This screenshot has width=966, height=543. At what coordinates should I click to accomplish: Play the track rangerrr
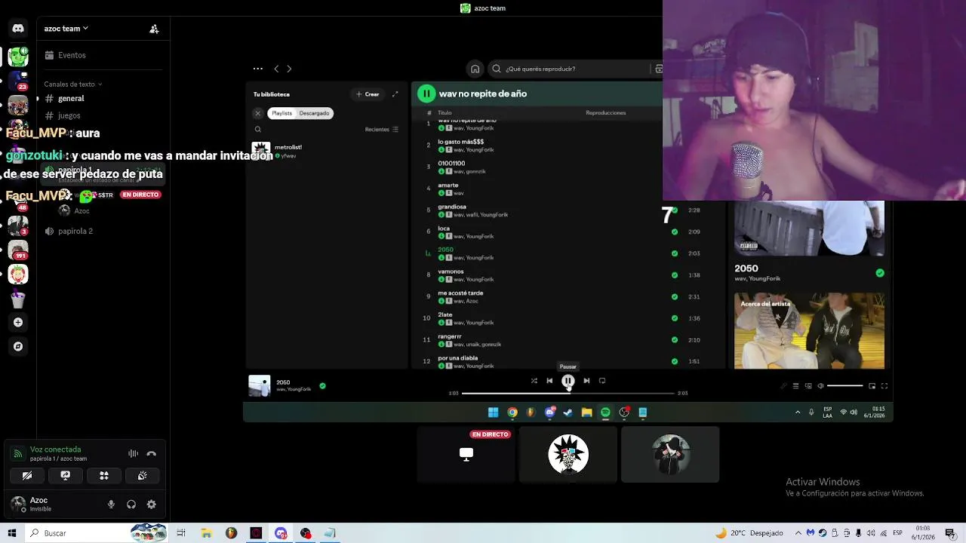pos(450,336)
